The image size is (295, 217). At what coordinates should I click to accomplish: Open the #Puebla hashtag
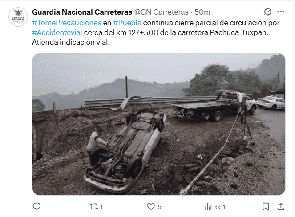click(127, 23)
